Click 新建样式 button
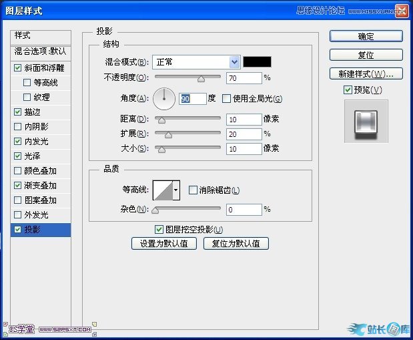Screen dimensions: 413x340 pyautogui.click(x=366, y=73)
